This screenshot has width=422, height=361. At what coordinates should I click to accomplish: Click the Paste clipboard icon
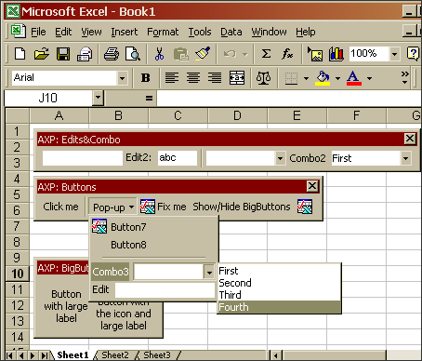181,54
